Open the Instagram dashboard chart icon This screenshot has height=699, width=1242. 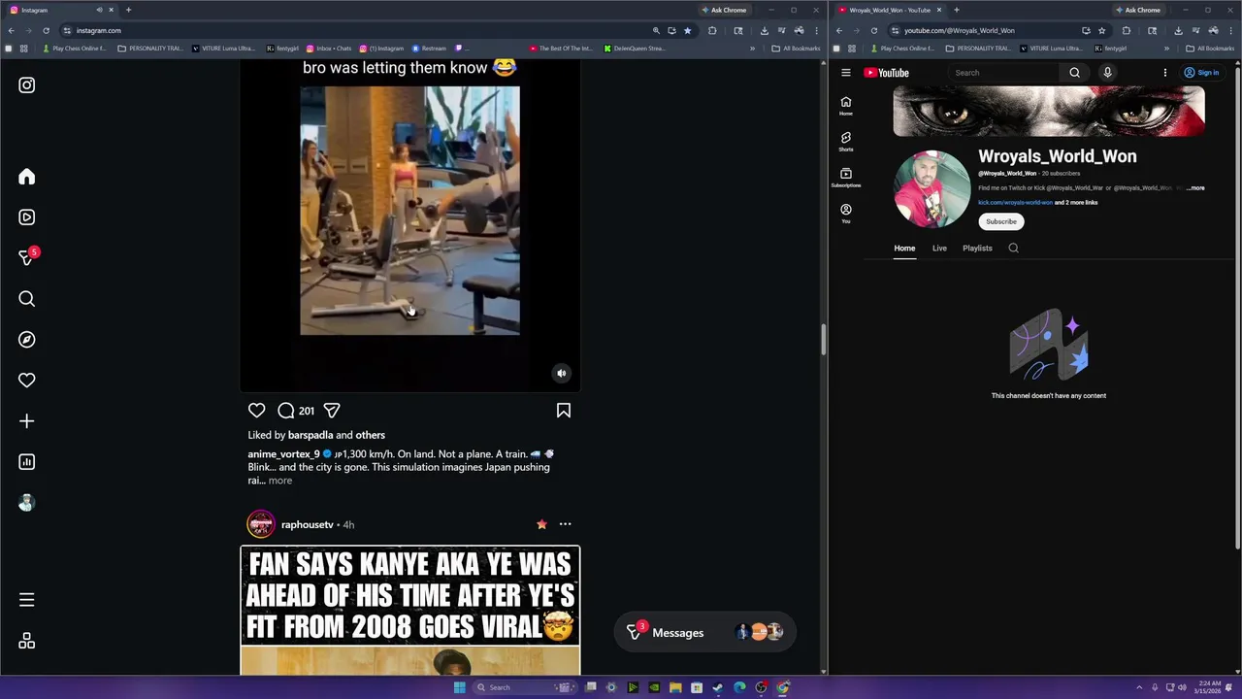coord(26,462)
